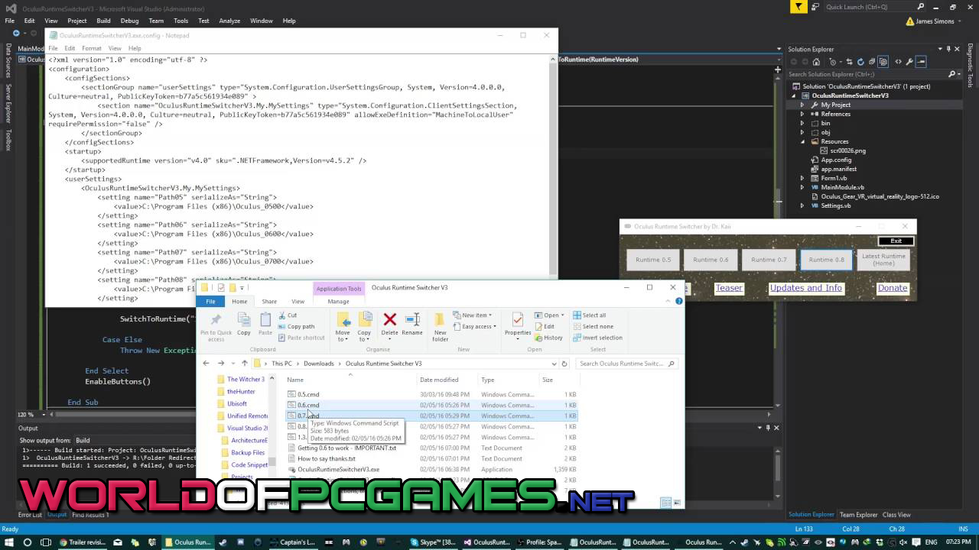The image size is (979, 550).
Task: Click the File Explorer Up arrow button
Action: [244, 364]
